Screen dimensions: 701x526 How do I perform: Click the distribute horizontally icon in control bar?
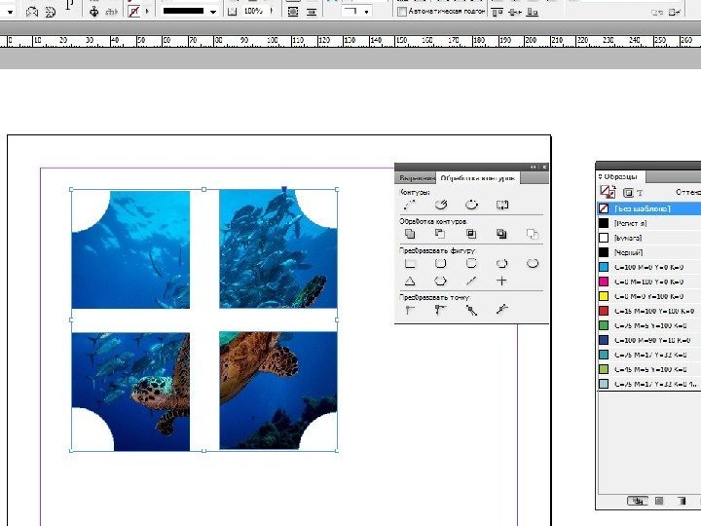pos(515,12)
